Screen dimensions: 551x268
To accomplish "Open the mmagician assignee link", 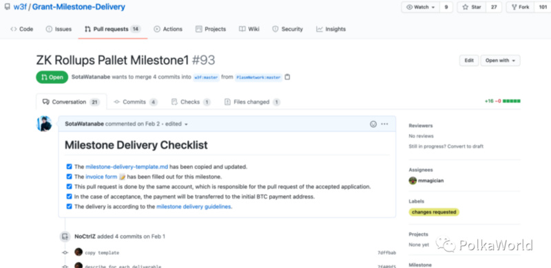I will pos(431,181).
